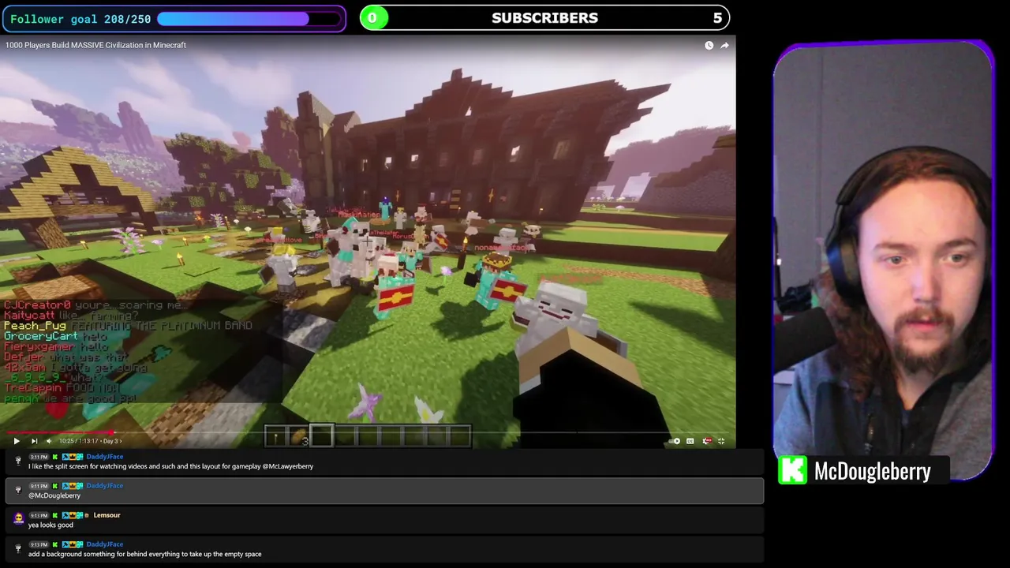
Task: Click the 9:11 PM timestamp on the split-screen message
Action: coord(39,457)
